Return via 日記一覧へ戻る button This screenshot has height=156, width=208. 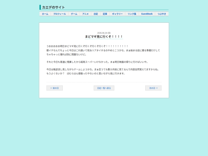tap(104, 88)
